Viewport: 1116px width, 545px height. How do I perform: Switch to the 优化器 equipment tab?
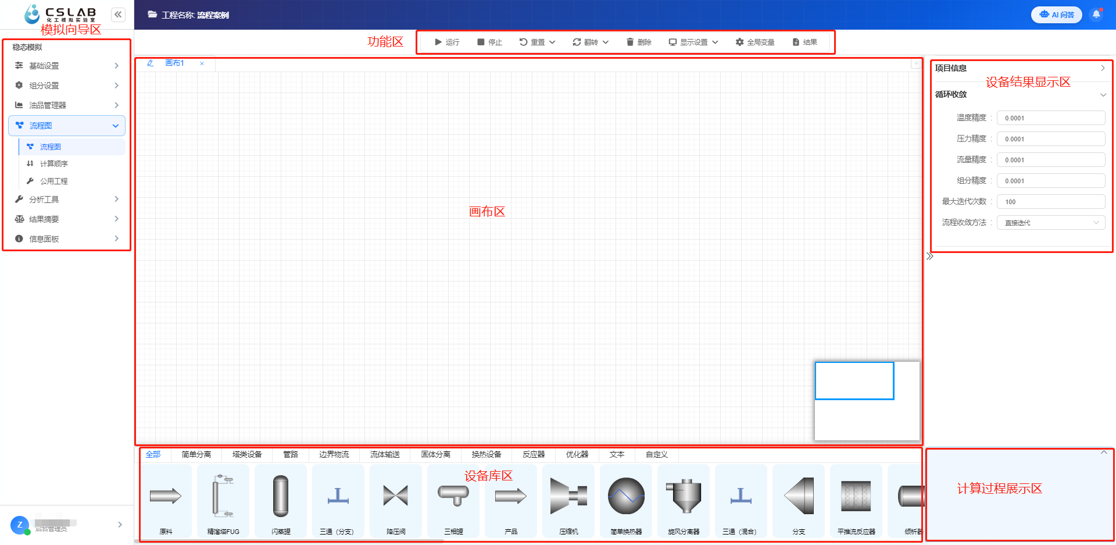tap(577, 454)
